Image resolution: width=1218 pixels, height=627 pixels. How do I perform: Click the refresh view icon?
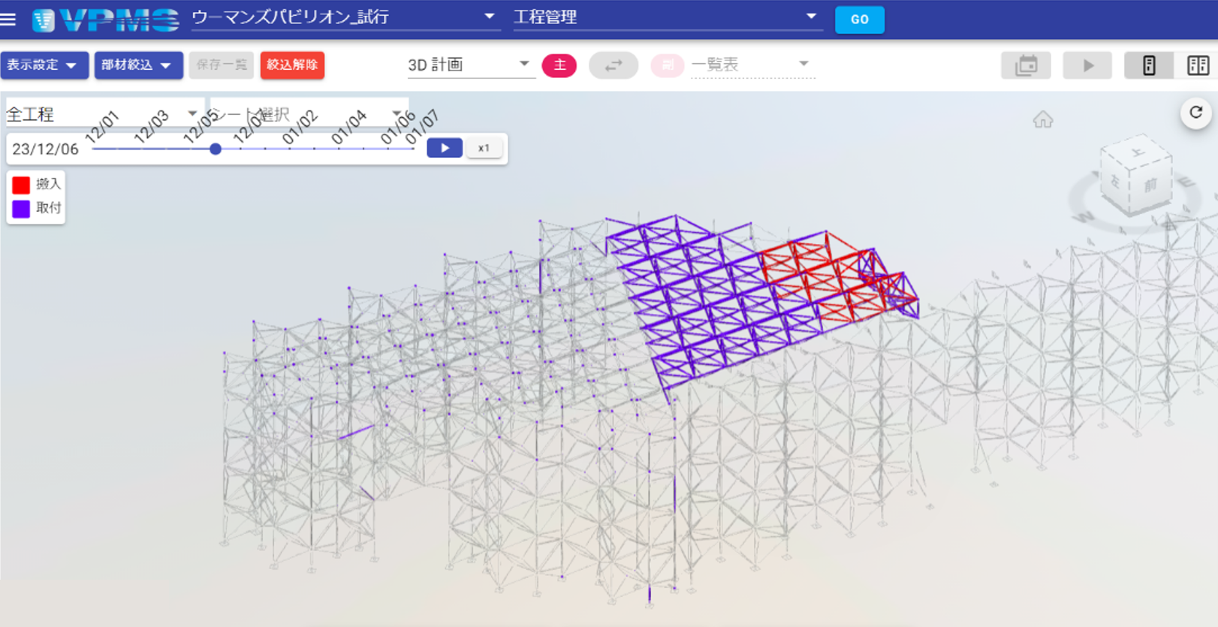[x=1196, y=113]
